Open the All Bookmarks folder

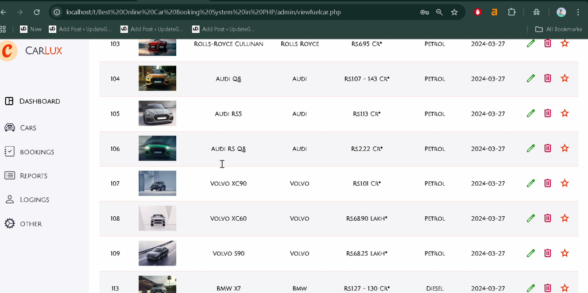558,29
